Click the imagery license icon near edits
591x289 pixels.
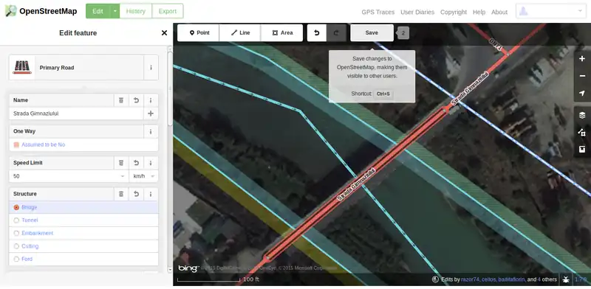[435, 279]
